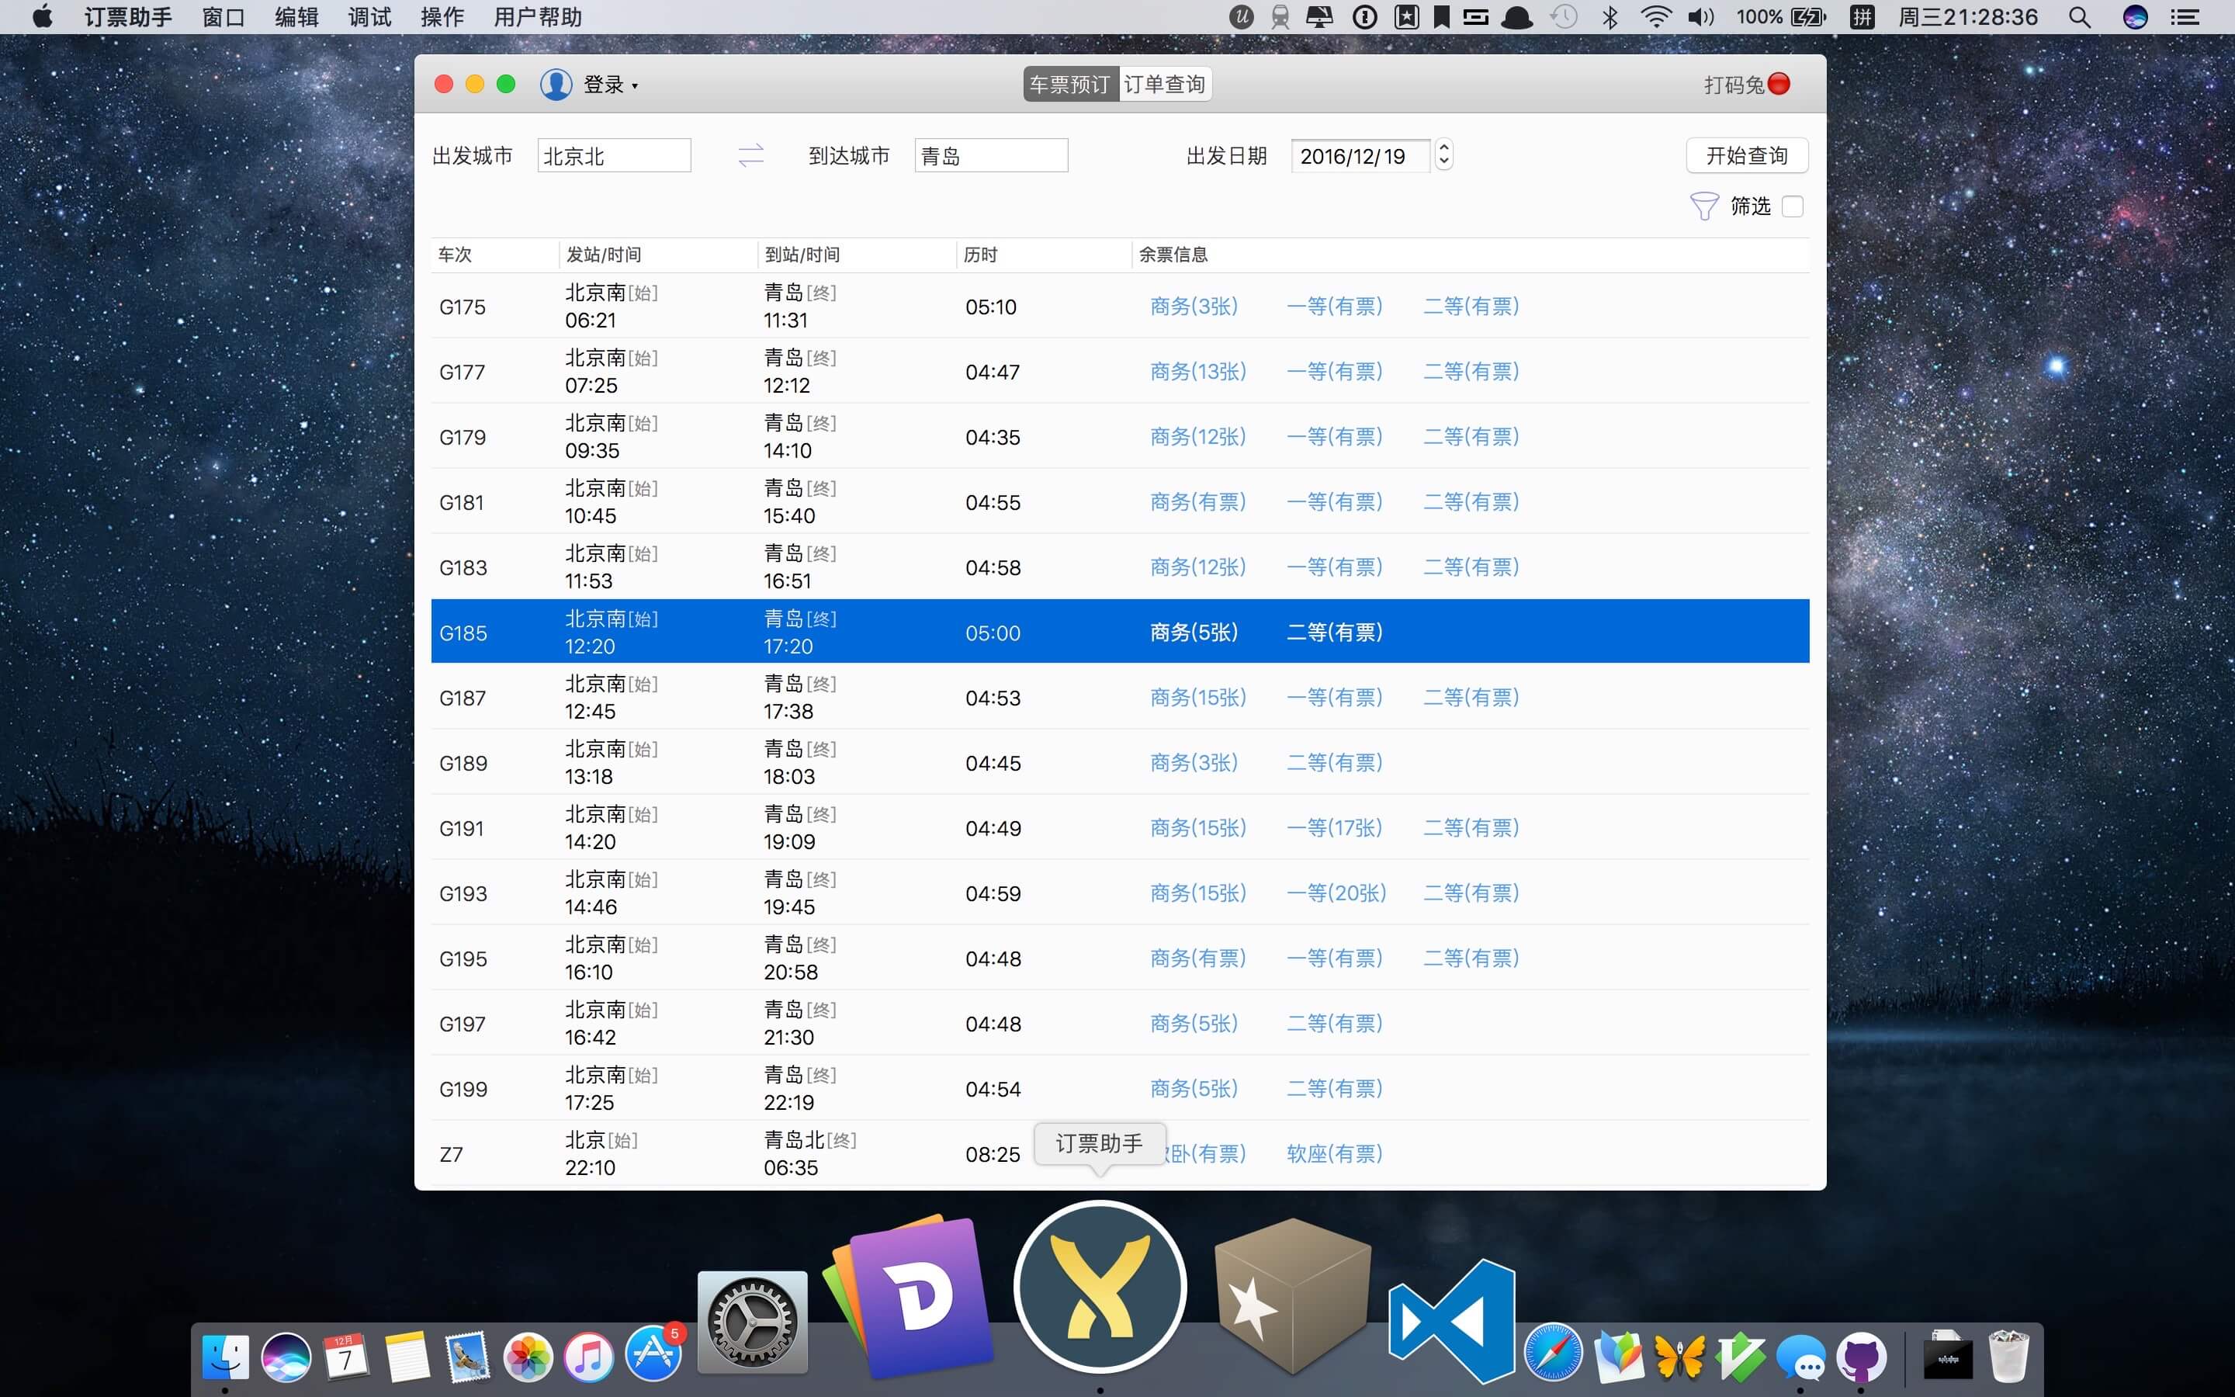Expand the 登录 login dropdown

(x=611, y=85)
